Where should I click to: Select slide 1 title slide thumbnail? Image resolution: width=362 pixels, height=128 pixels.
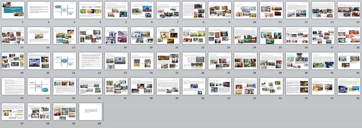13,10
